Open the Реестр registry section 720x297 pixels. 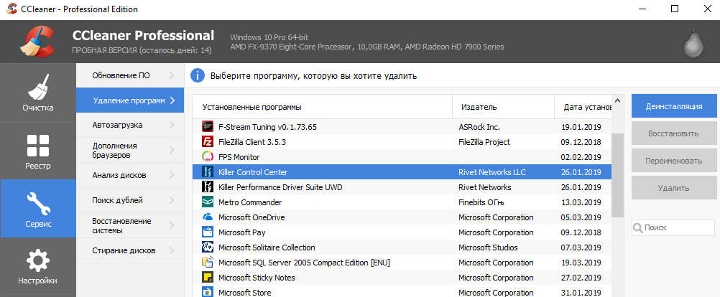coord(37,150)
